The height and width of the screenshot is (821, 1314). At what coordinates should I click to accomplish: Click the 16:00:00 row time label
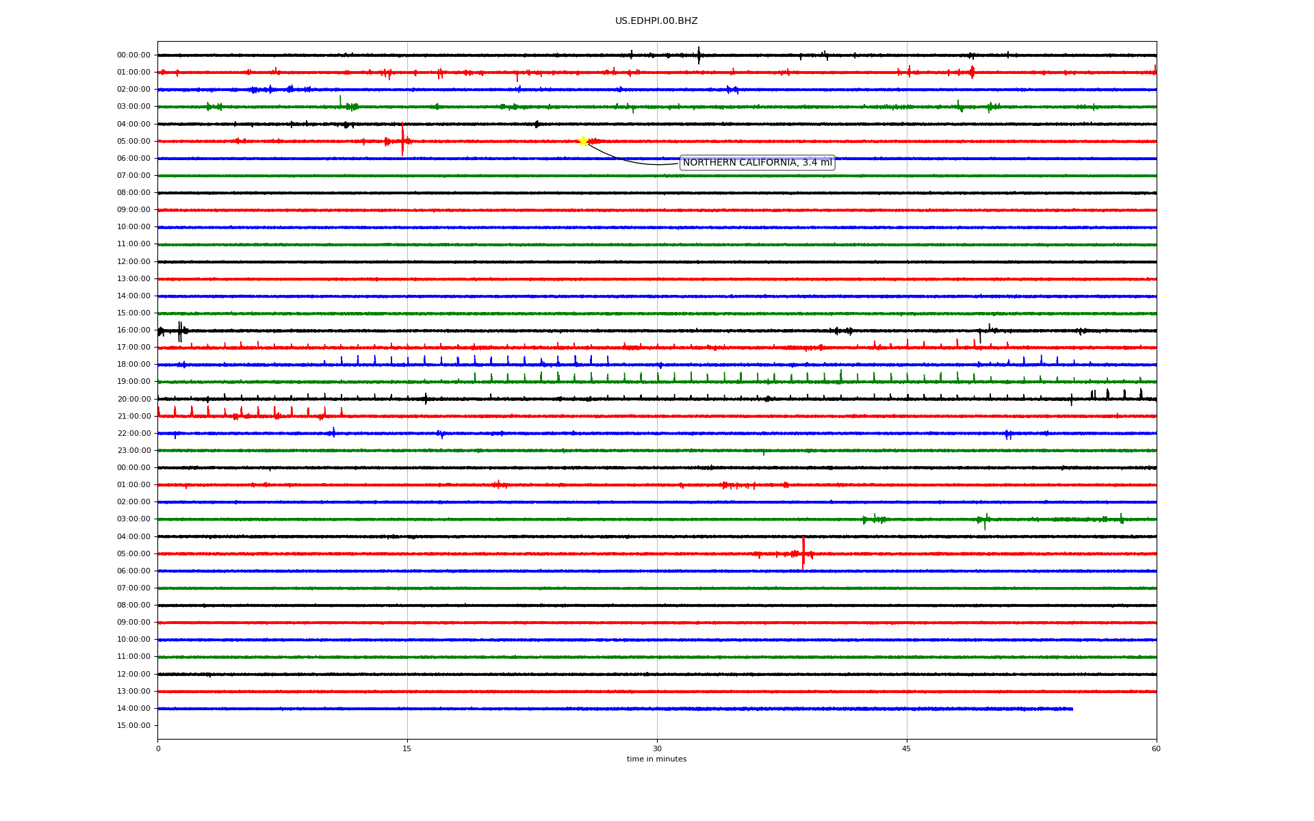(x=133, y=330)
